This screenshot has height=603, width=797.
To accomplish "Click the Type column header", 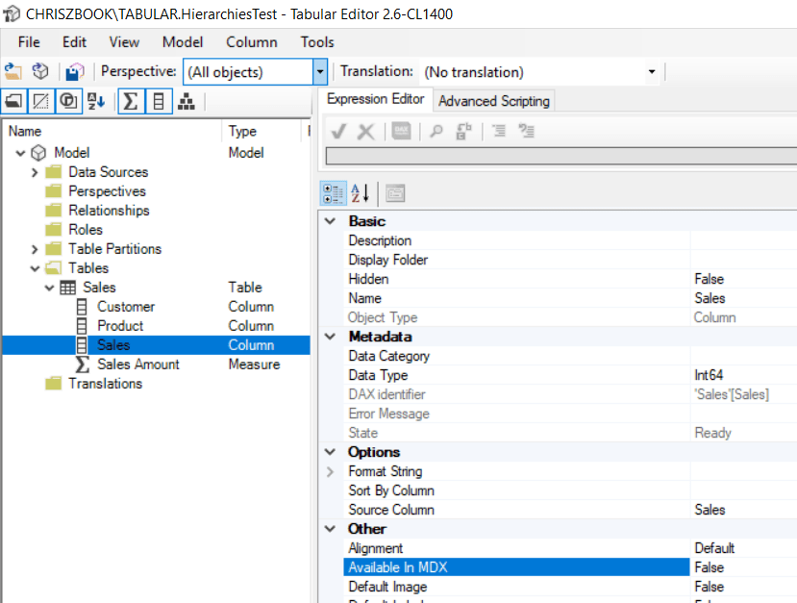I will (x=262, y=131).
